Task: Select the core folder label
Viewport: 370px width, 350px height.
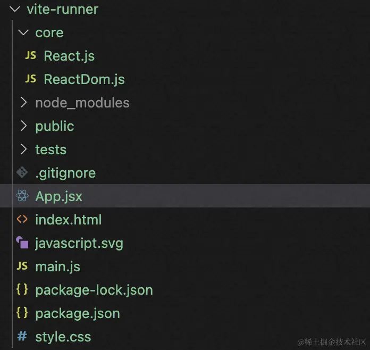Action: 49,32
